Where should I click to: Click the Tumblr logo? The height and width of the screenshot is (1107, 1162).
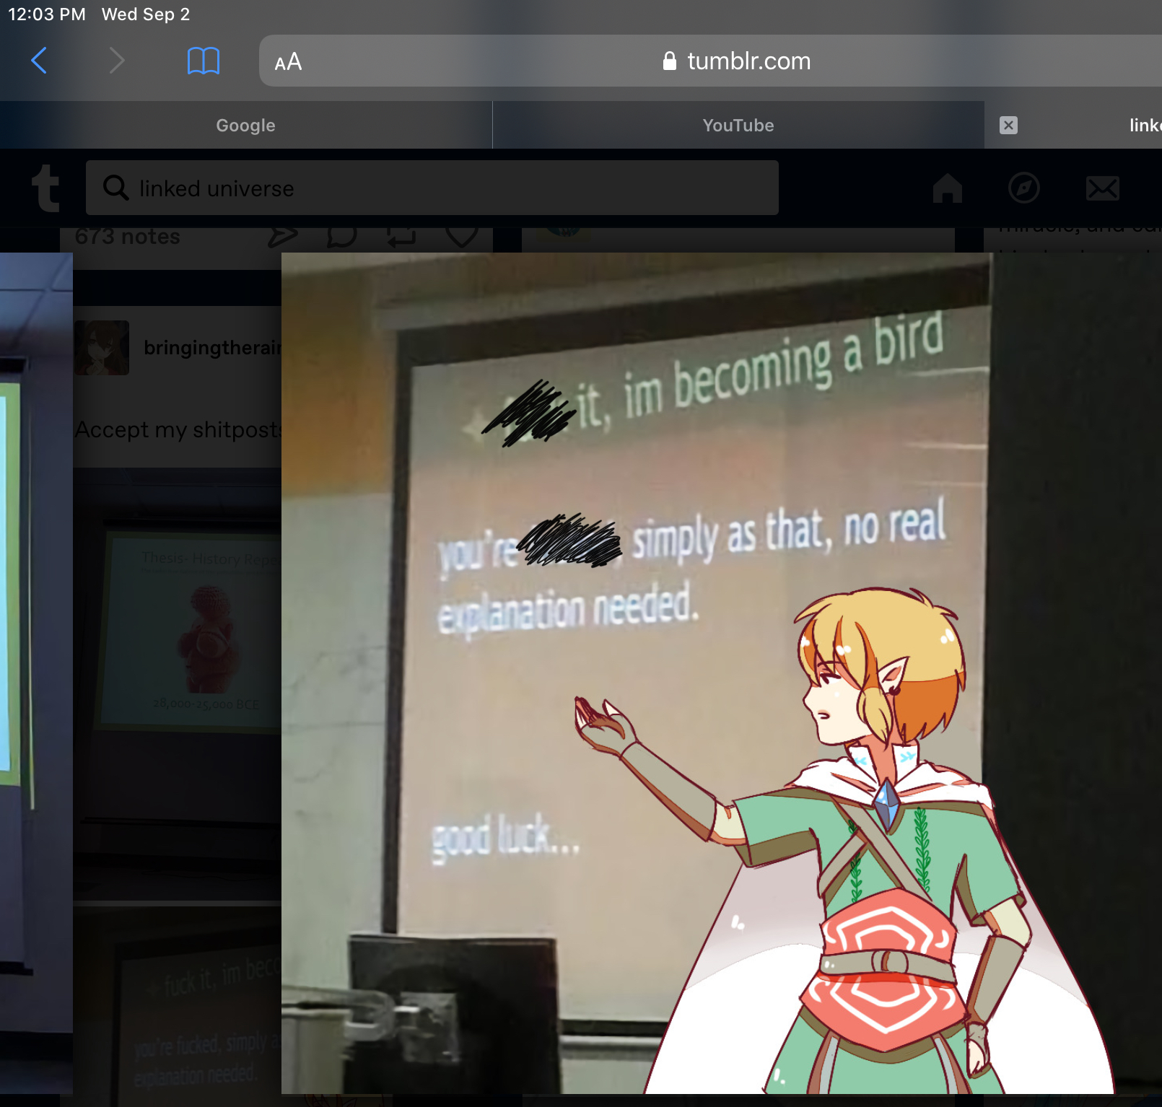point(45,188)
